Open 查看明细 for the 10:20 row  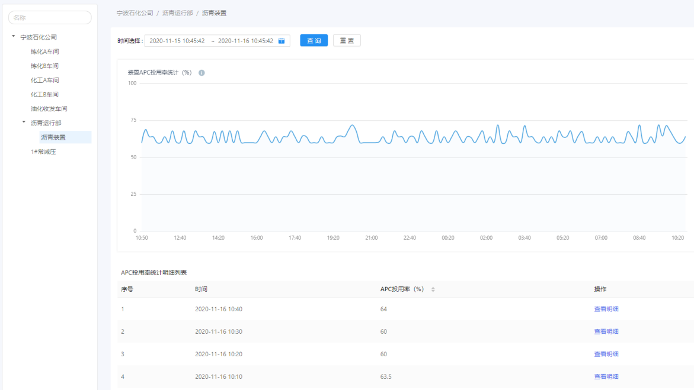606,354
